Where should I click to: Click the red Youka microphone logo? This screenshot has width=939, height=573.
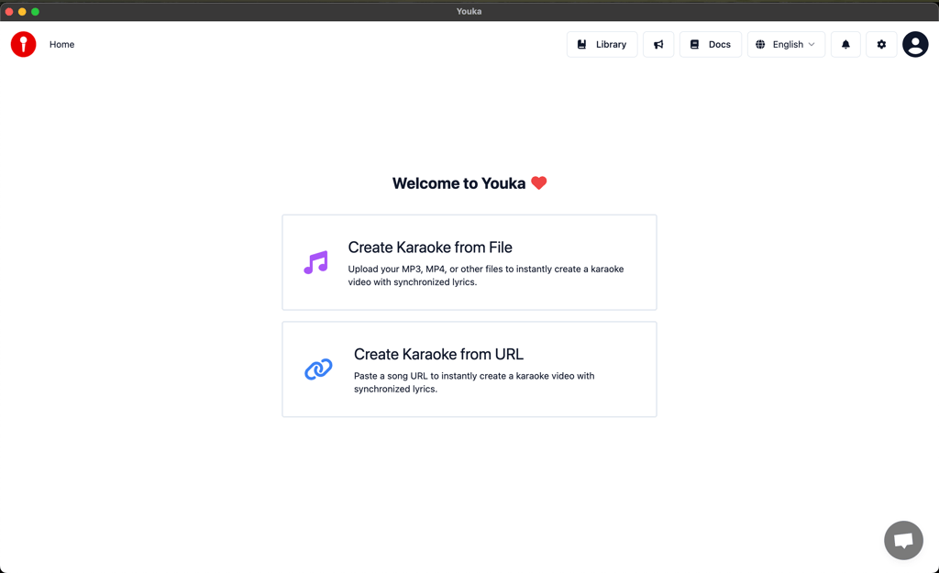[23, 44]
